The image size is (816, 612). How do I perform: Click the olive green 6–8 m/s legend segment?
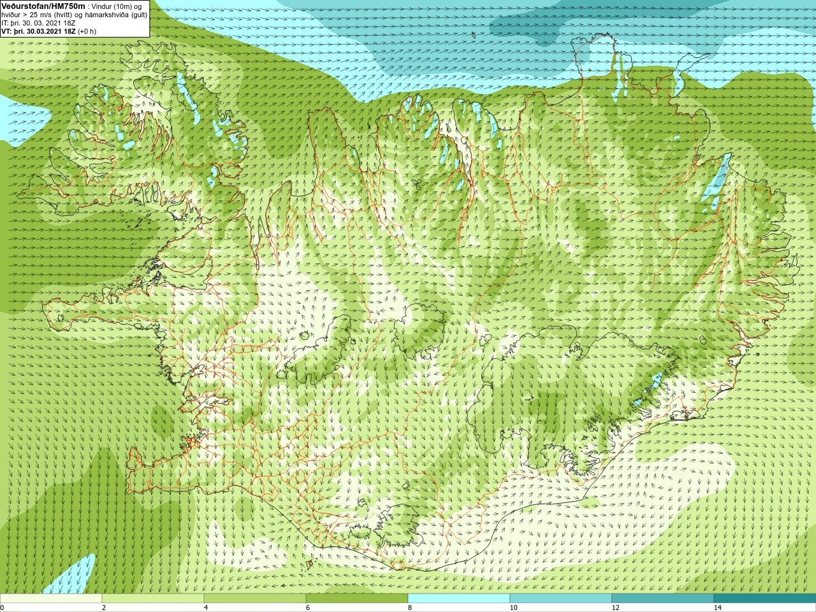(x=357, y=599)
